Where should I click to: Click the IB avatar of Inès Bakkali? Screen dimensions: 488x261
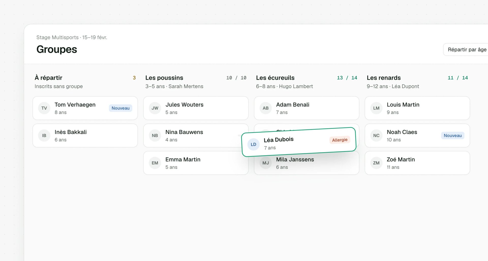pos(44,135)
